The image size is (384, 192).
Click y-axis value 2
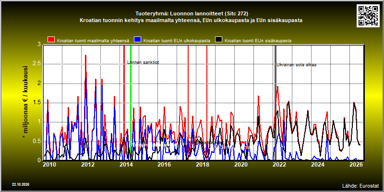pos(39,84)
